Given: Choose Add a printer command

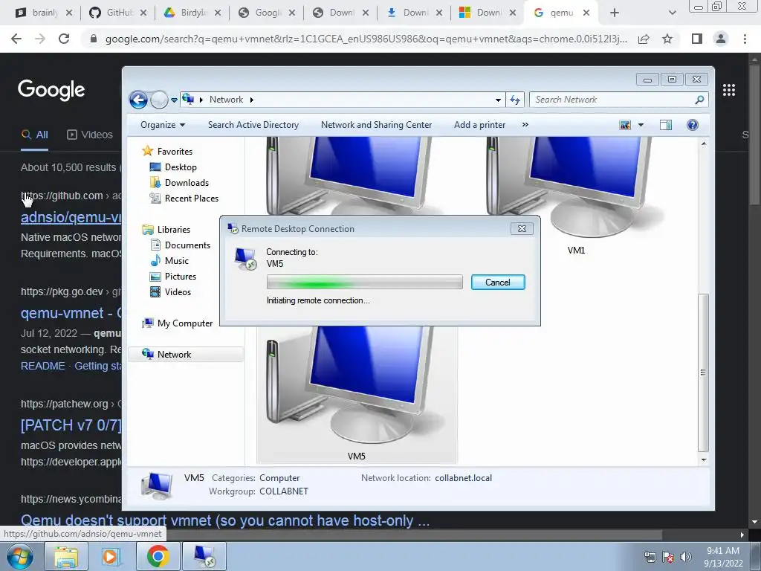Looking at the screenshot, I should click(x=479, y=125).
